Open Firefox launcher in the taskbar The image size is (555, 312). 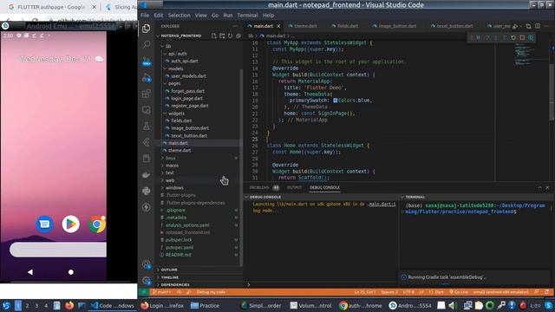pos(69,306)
